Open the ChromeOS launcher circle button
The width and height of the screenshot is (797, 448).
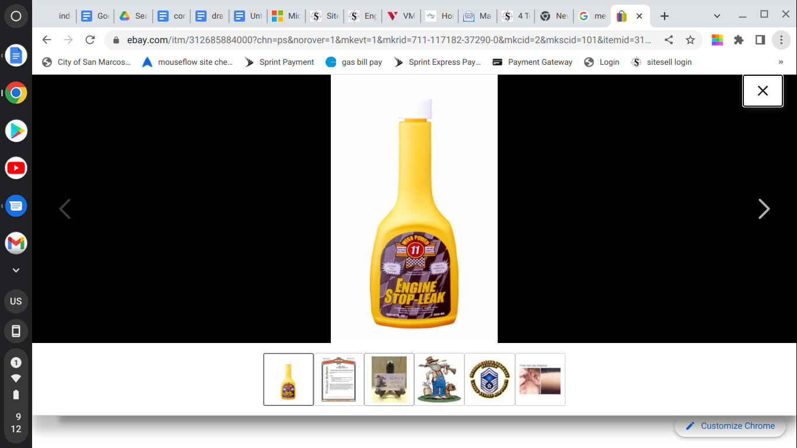click(x=16, y=16)
